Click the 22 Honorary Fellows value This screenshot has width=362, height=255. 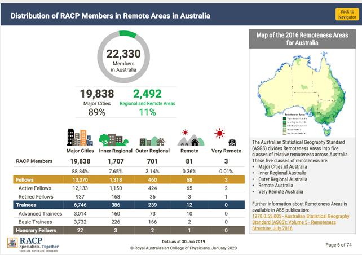[x=80, y=230]
